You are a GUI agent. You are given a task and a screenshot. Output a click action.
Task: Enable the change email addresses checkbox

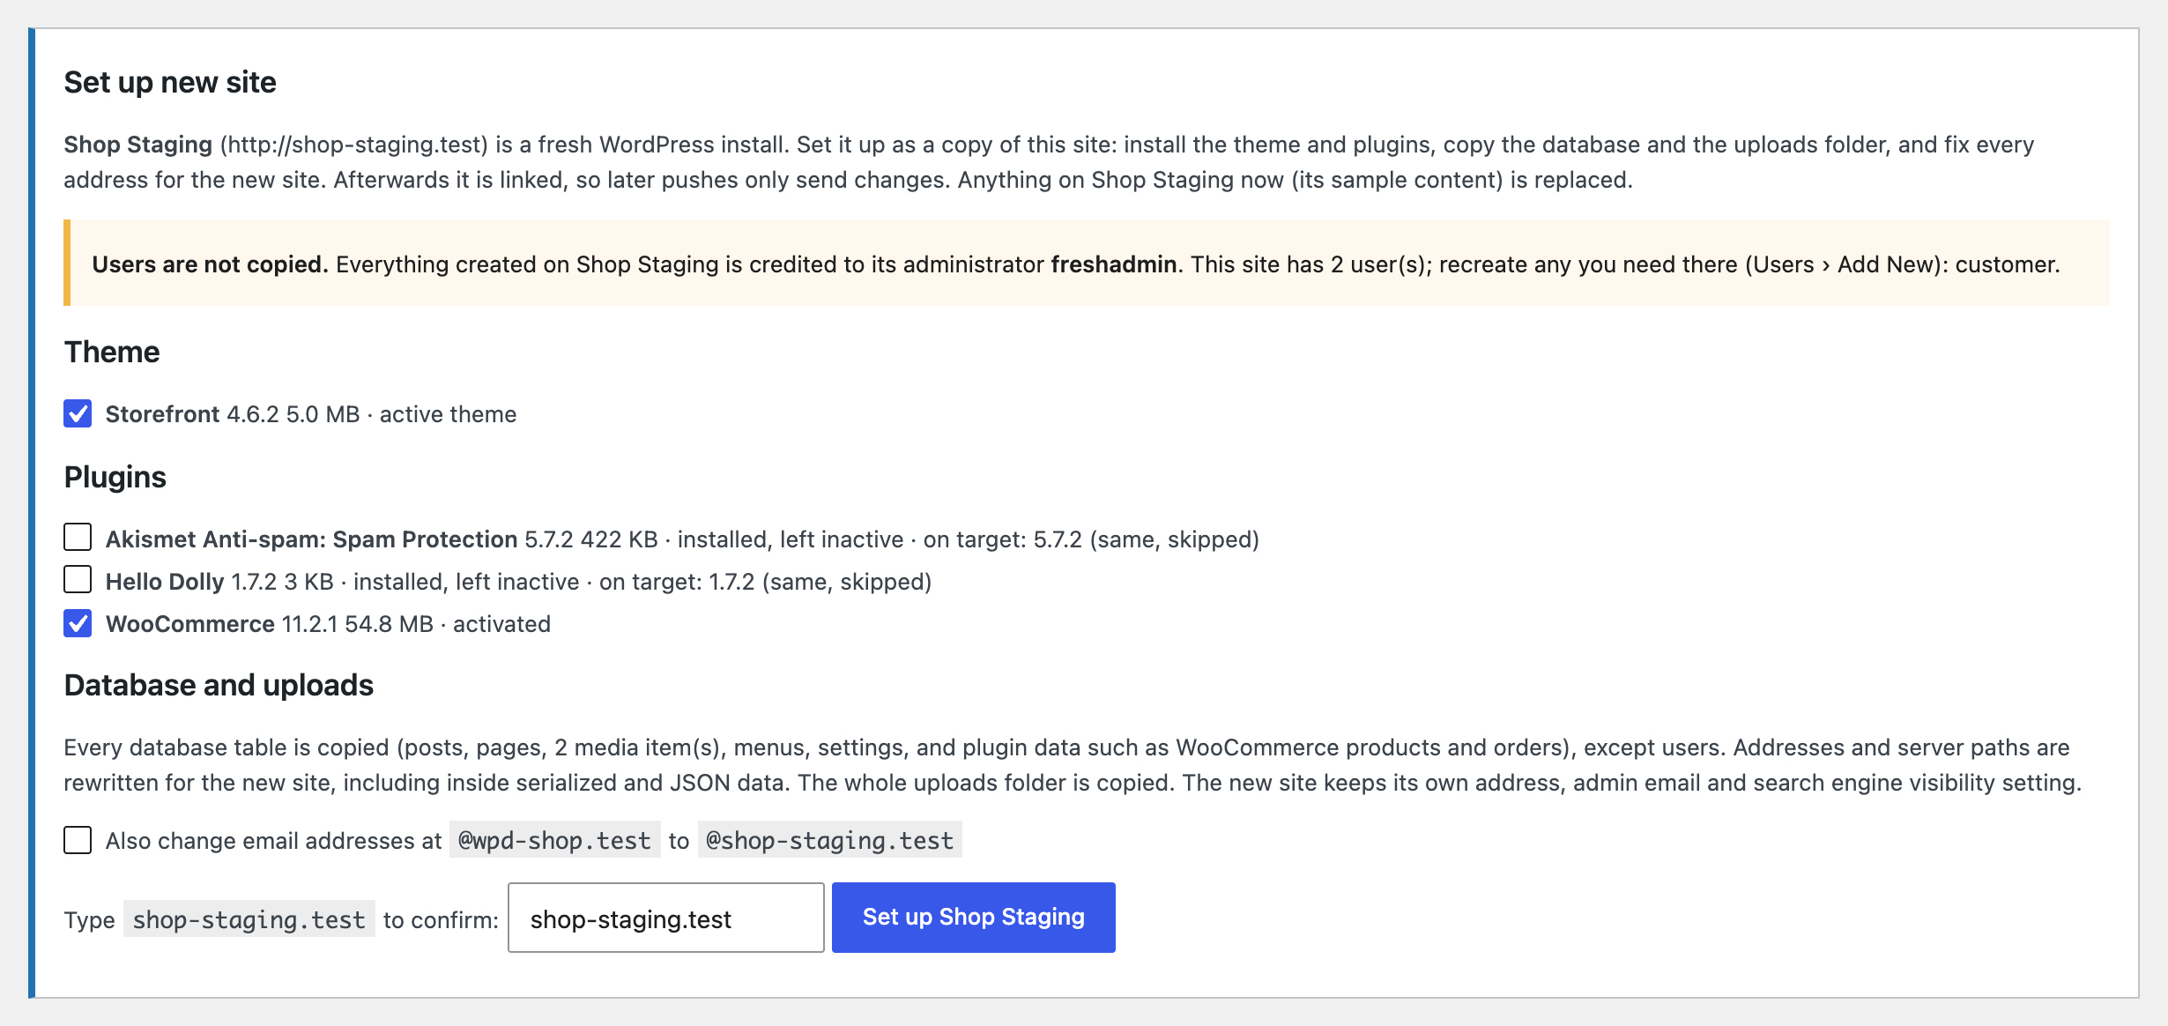(78, 840)
